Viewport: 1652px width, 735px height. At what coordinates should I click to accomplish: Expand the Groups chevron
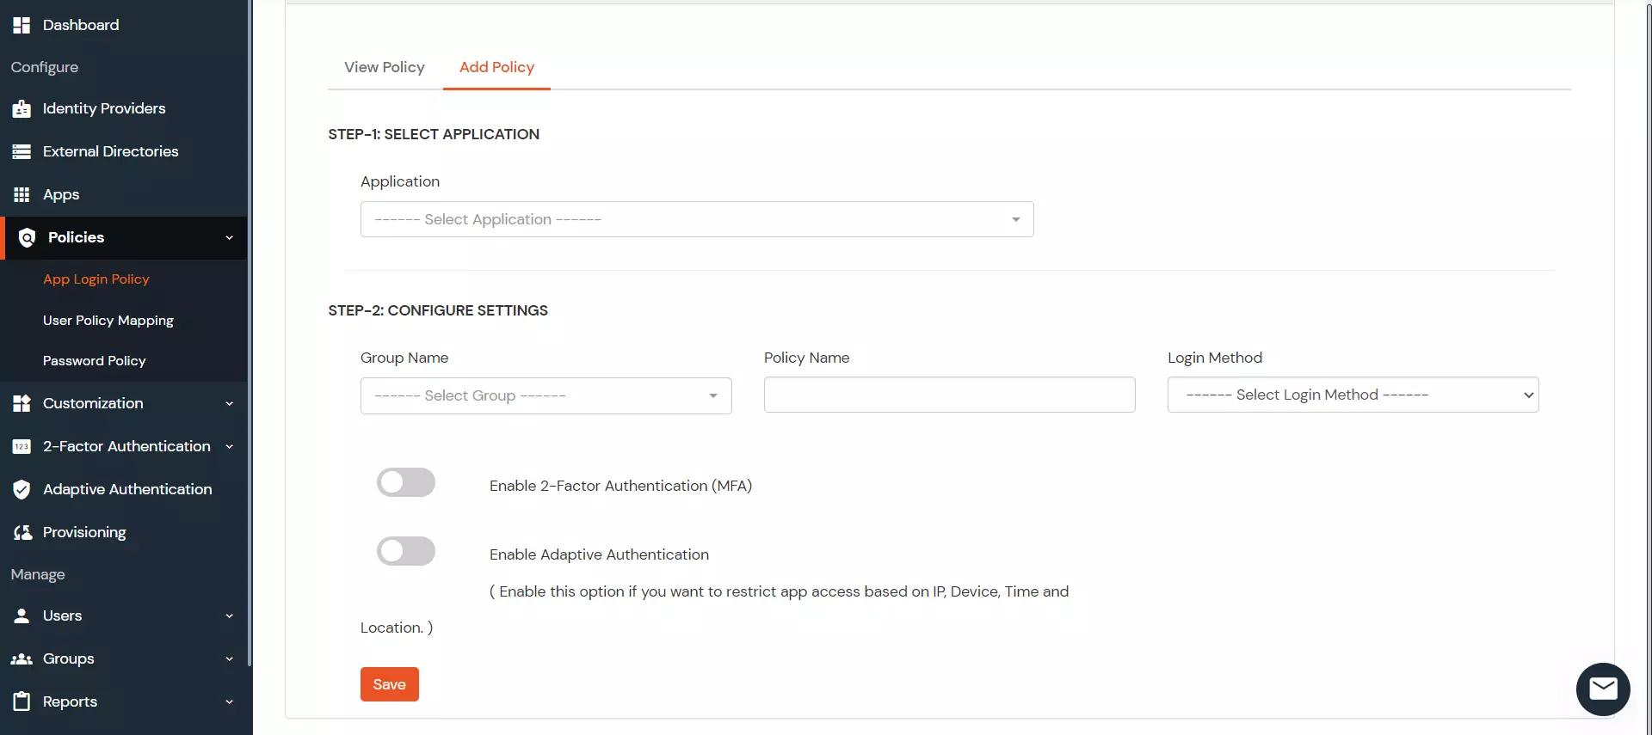click(230, 659)
